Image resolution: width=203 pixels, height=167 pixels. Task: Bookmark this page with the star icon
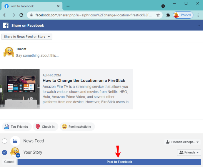[x=158, y=15]
